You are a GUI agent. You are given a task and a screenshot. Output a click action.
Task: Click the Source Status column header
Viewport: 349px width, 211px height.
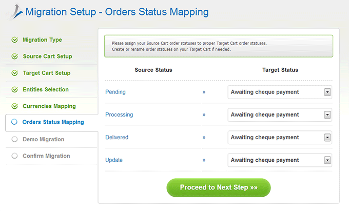coord(153,70)
